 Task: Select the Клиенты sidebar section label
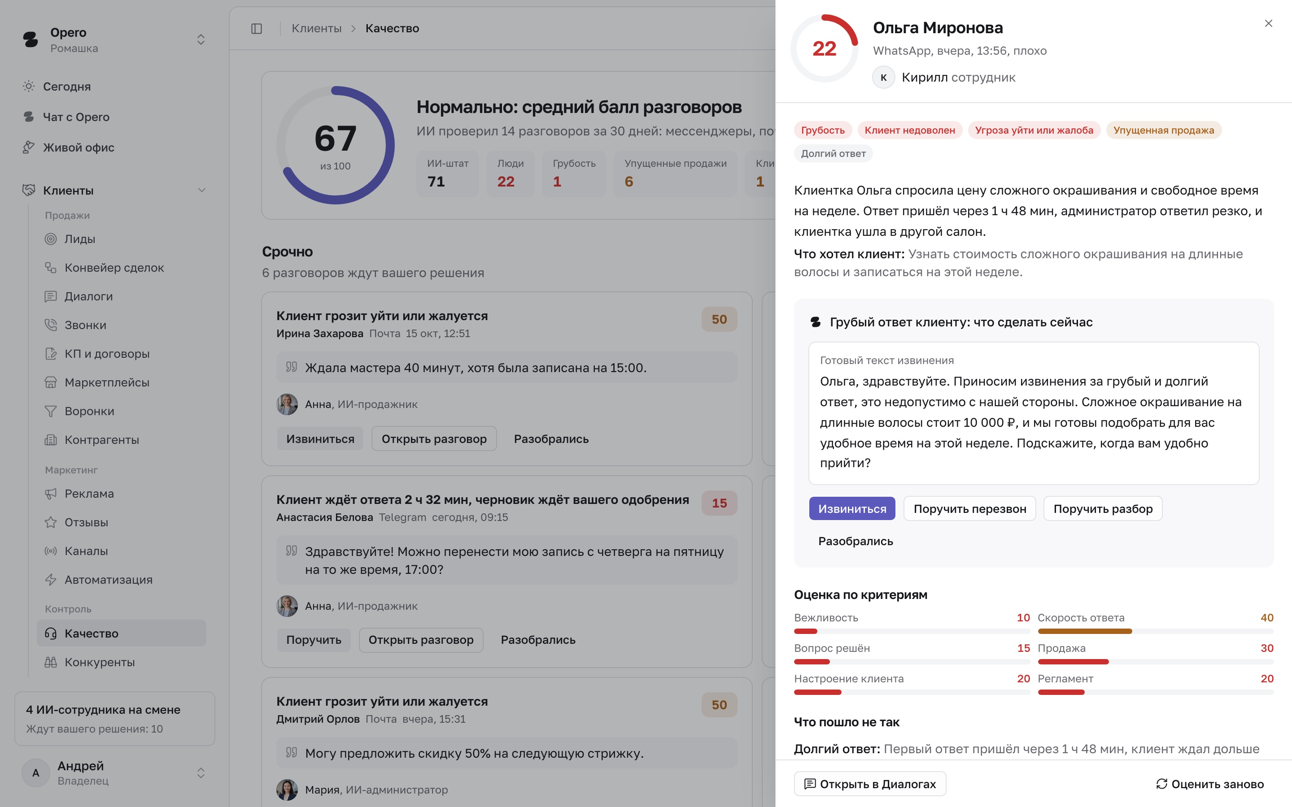point(68,190)
